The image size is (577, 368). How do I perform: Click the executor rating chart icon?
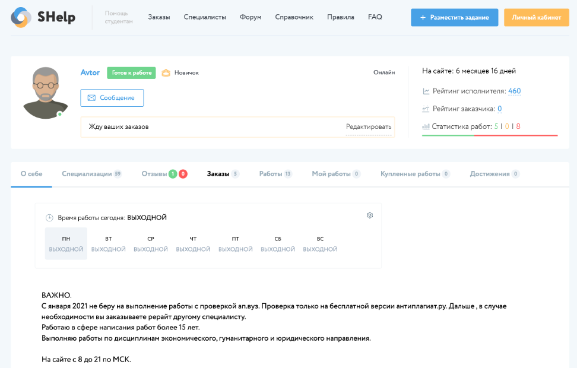pyautogui.click(x=427, y=91)
